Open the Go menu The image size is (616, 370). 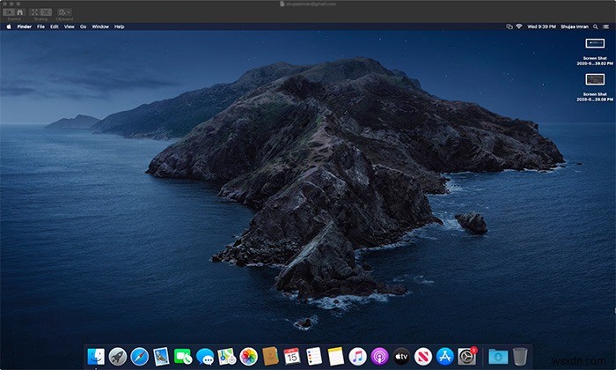pyautogui.click(x=84, y=26)
